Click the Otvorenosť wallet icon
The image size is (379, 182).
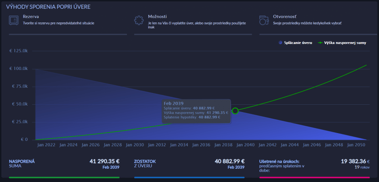click(x=264, y=20)
